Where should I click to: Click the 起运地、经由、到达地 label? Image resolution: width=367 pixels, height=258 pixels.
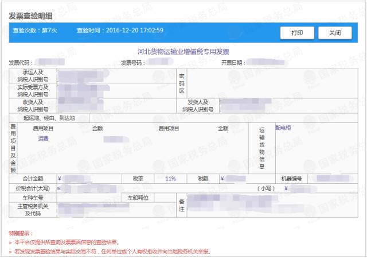(x=49, y=118)
